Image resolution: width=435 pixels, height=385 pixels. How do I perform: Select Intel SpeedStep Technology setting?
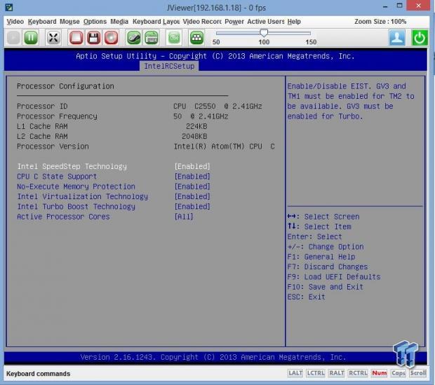click(72, 166)
